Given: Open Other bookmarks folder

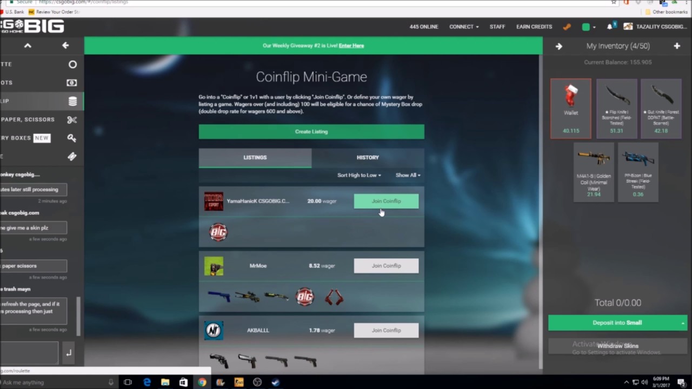Looking at the screenshot, I should (666, 12).
